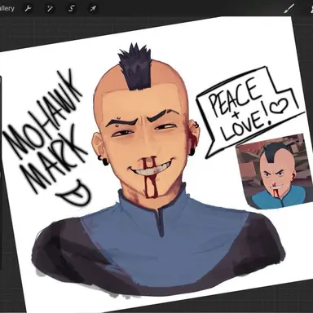Tap the reference image of the mohawk character
Screen dimensions: 313x313
pyautogui.click(x=274, y=171)
